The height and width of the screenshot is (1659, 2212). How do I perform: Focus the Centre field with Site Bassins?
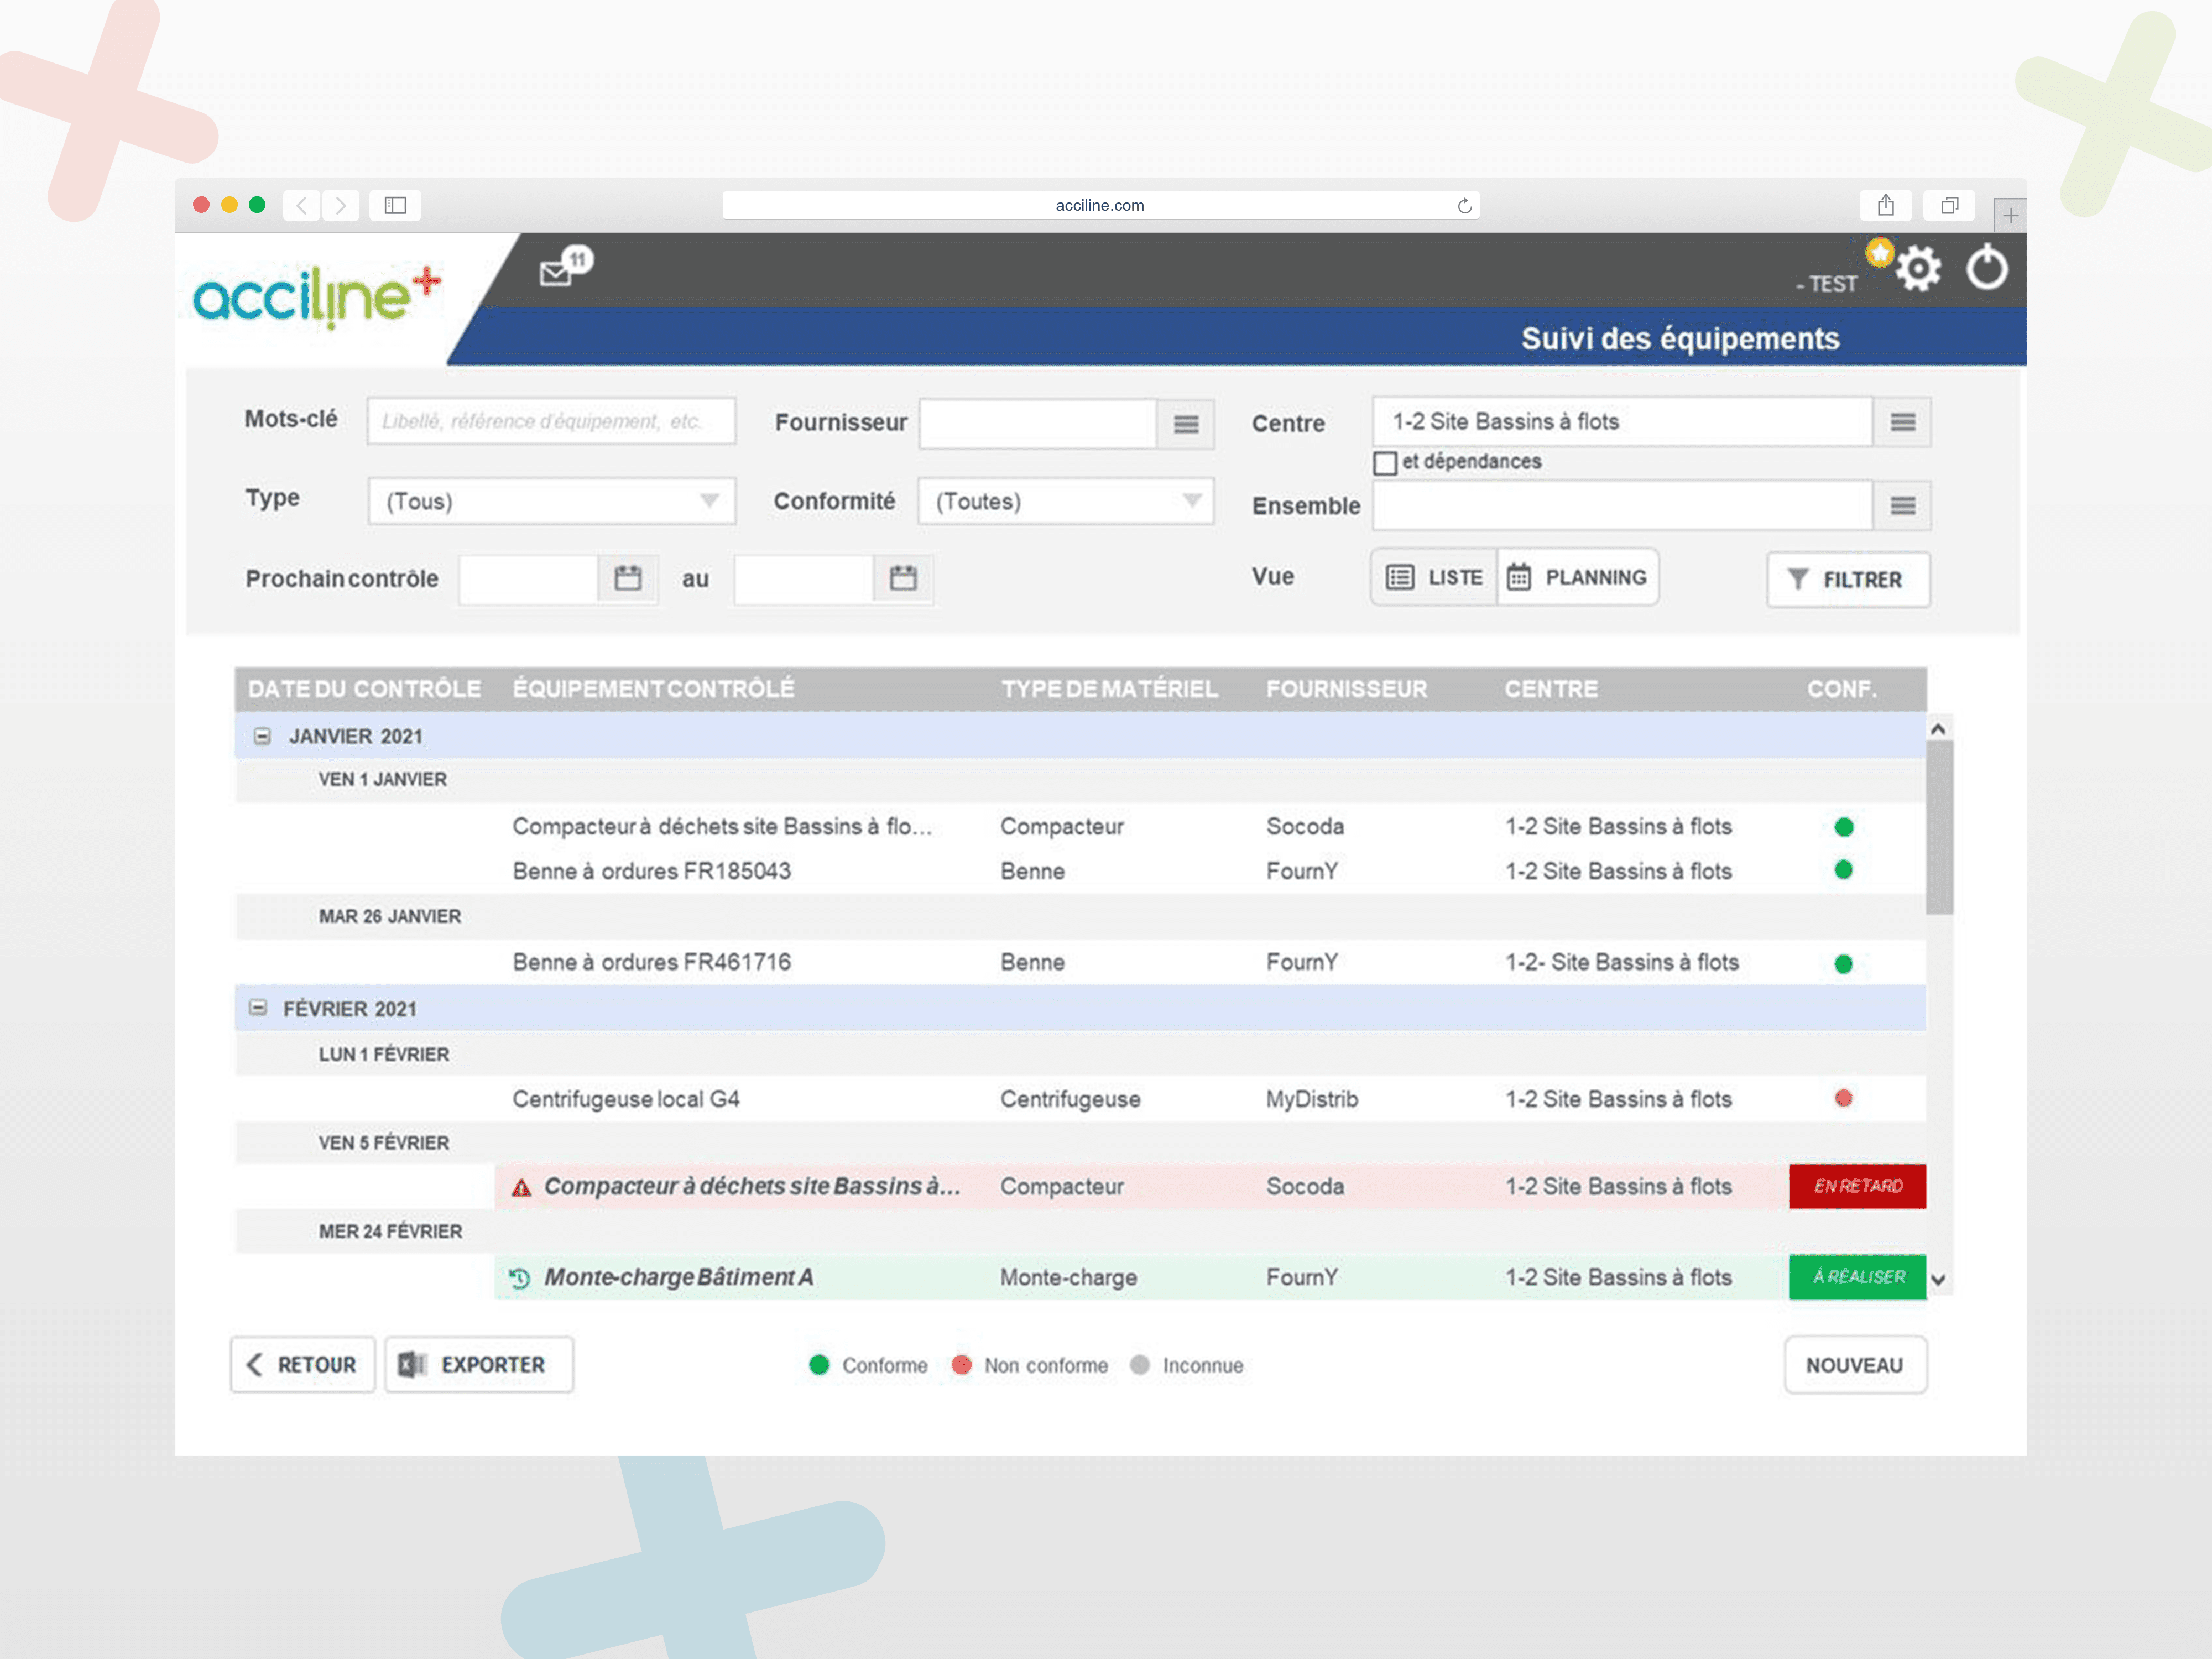(1622, 422)
